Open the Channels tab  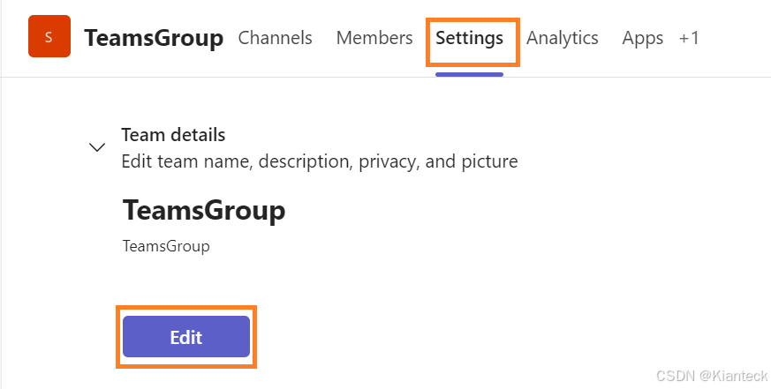click(x=275, y=38)
